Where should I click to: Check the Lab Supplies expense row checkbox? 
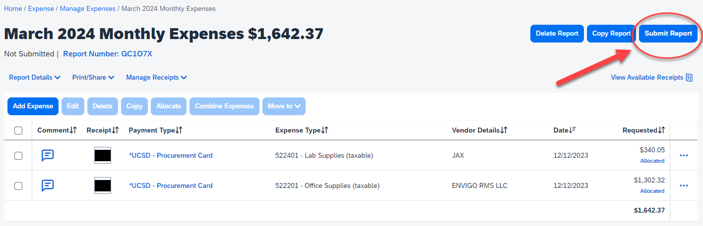click(x=18, y=156)
